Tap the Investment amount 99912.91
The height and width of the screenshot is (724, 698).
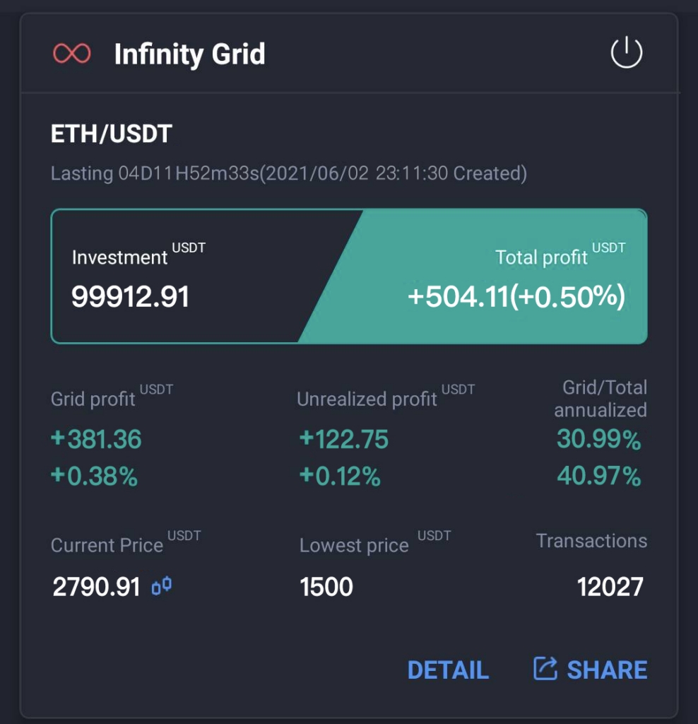pyautogui.click(x=130, y=297)
